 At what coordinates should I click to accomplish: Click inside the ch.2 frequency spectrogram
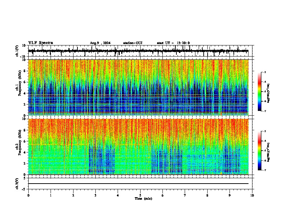(138, 147)
